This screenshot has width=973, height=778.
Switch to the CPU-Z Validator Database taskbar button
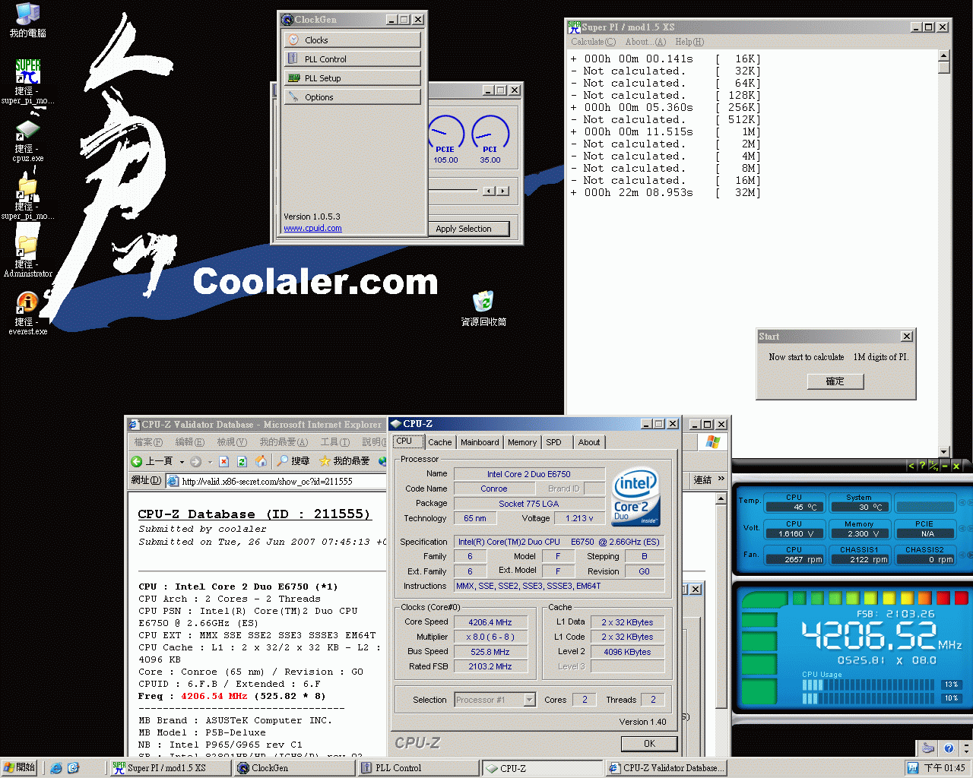(666, 768)
